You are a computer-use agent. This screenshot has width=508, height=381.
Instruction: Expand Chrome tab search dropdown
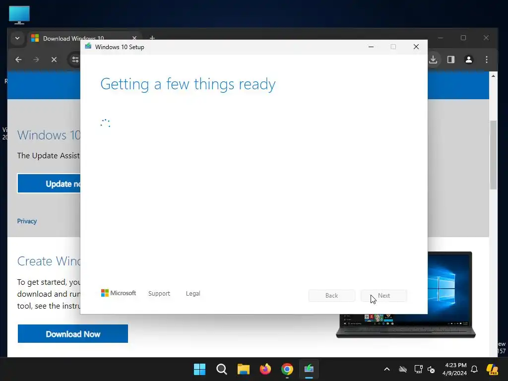pyautogui.click(x=17, y=38)
